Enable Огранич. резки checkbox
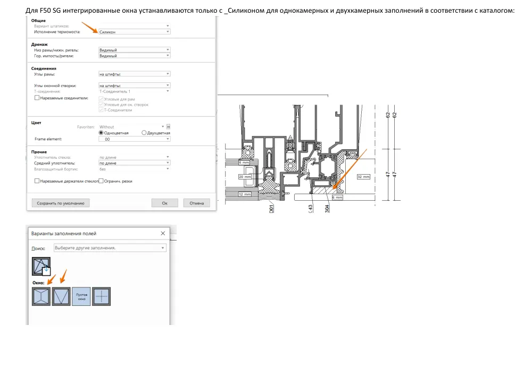The height and width of the screenshot is (376, 532). coord(101,181)
